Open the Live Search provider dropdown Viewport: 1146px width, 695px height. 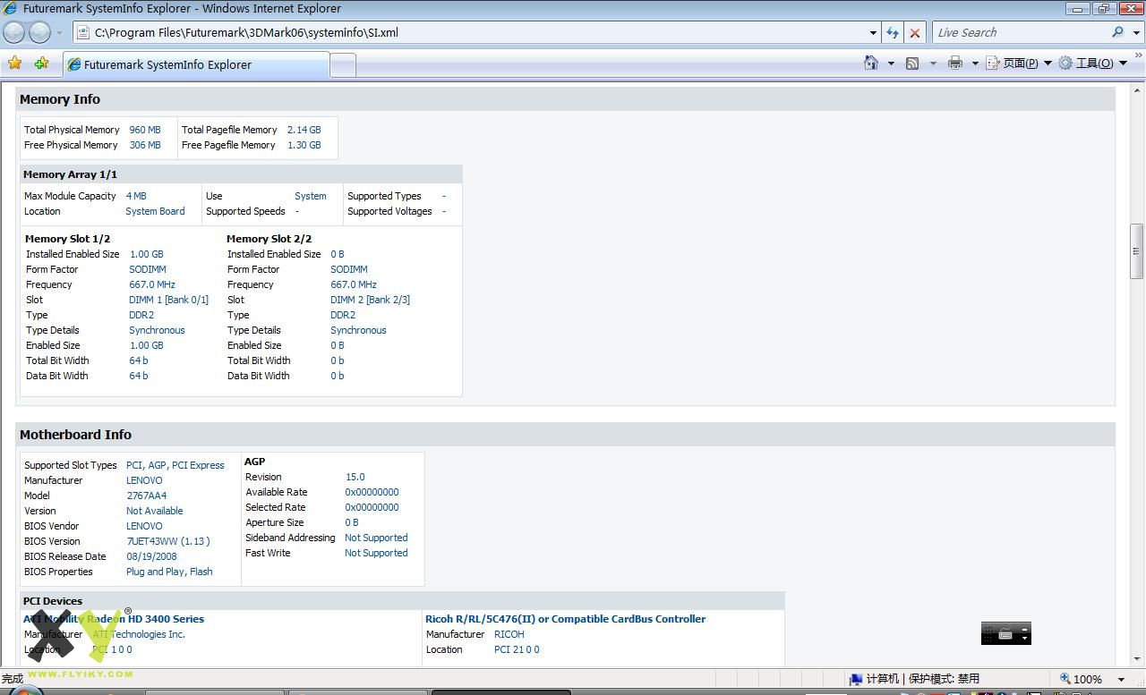pyautogui.click(x=1136, y=32)
